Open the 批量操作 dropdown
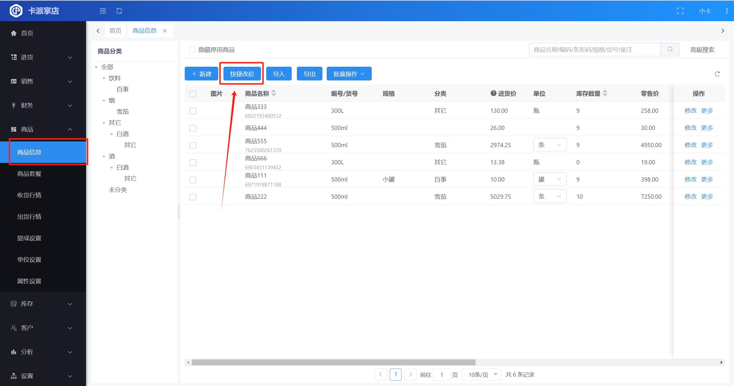Screen dimensions: 734x386 (349, 74)
